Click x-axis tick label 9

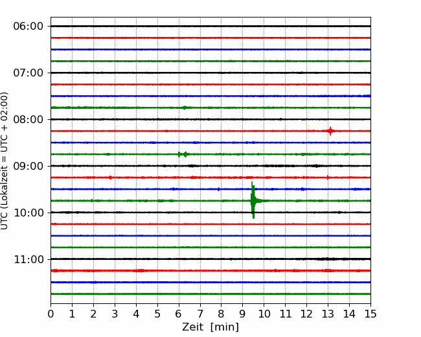click(243, 314)
